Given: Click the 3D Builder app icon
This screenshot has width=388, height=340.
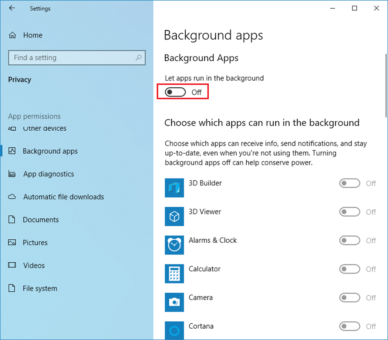Looking at the screenshot, I should click(174, 188).
